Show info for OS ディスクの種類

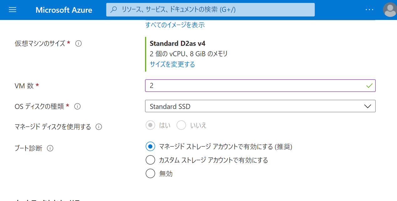coord(77,106)
